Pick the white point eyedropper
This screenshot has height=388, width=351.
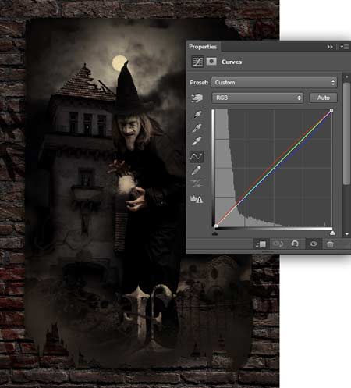[x=197, y=141]
